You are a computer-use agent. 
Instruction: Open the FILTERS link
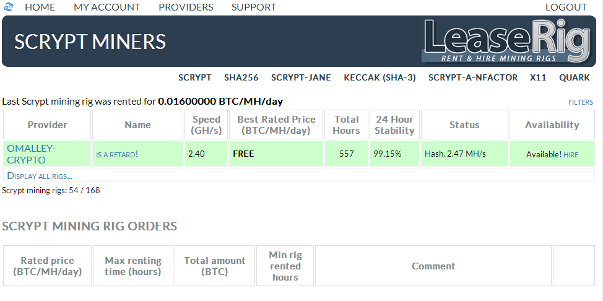[581, 102]
